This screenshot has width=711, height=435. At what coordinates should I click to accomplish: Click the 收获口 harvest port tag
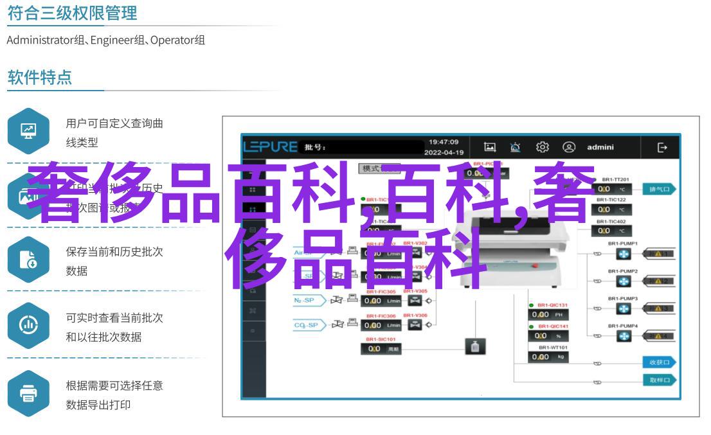click(660, 362)
